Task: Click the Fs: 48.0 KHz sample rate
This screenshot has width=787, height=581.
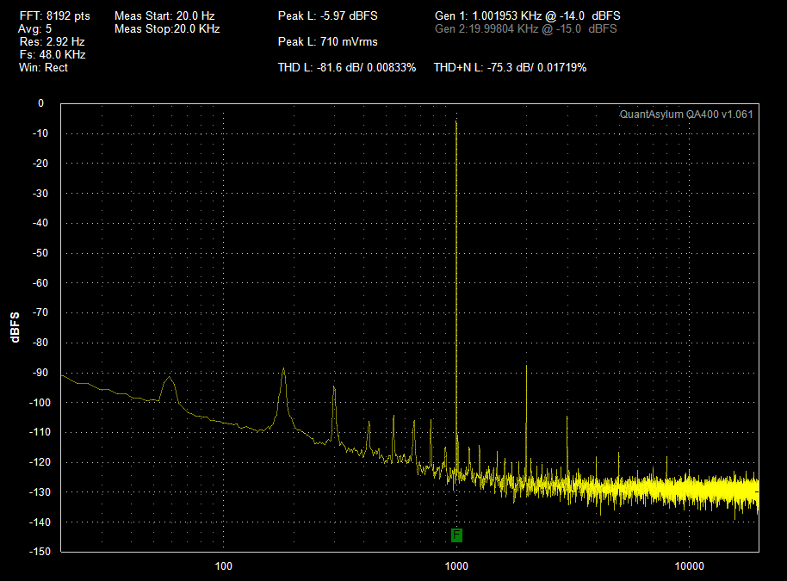Action: [x=53, y=55]
